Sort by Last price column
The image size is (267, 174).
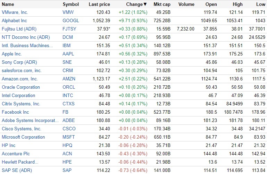point(99,5)
